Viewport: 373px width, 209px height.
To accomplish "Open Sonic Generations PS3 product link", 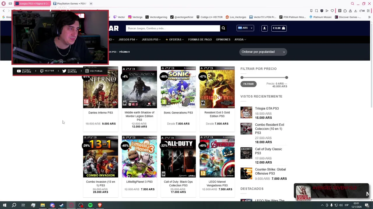I will [x=178, y=113].
